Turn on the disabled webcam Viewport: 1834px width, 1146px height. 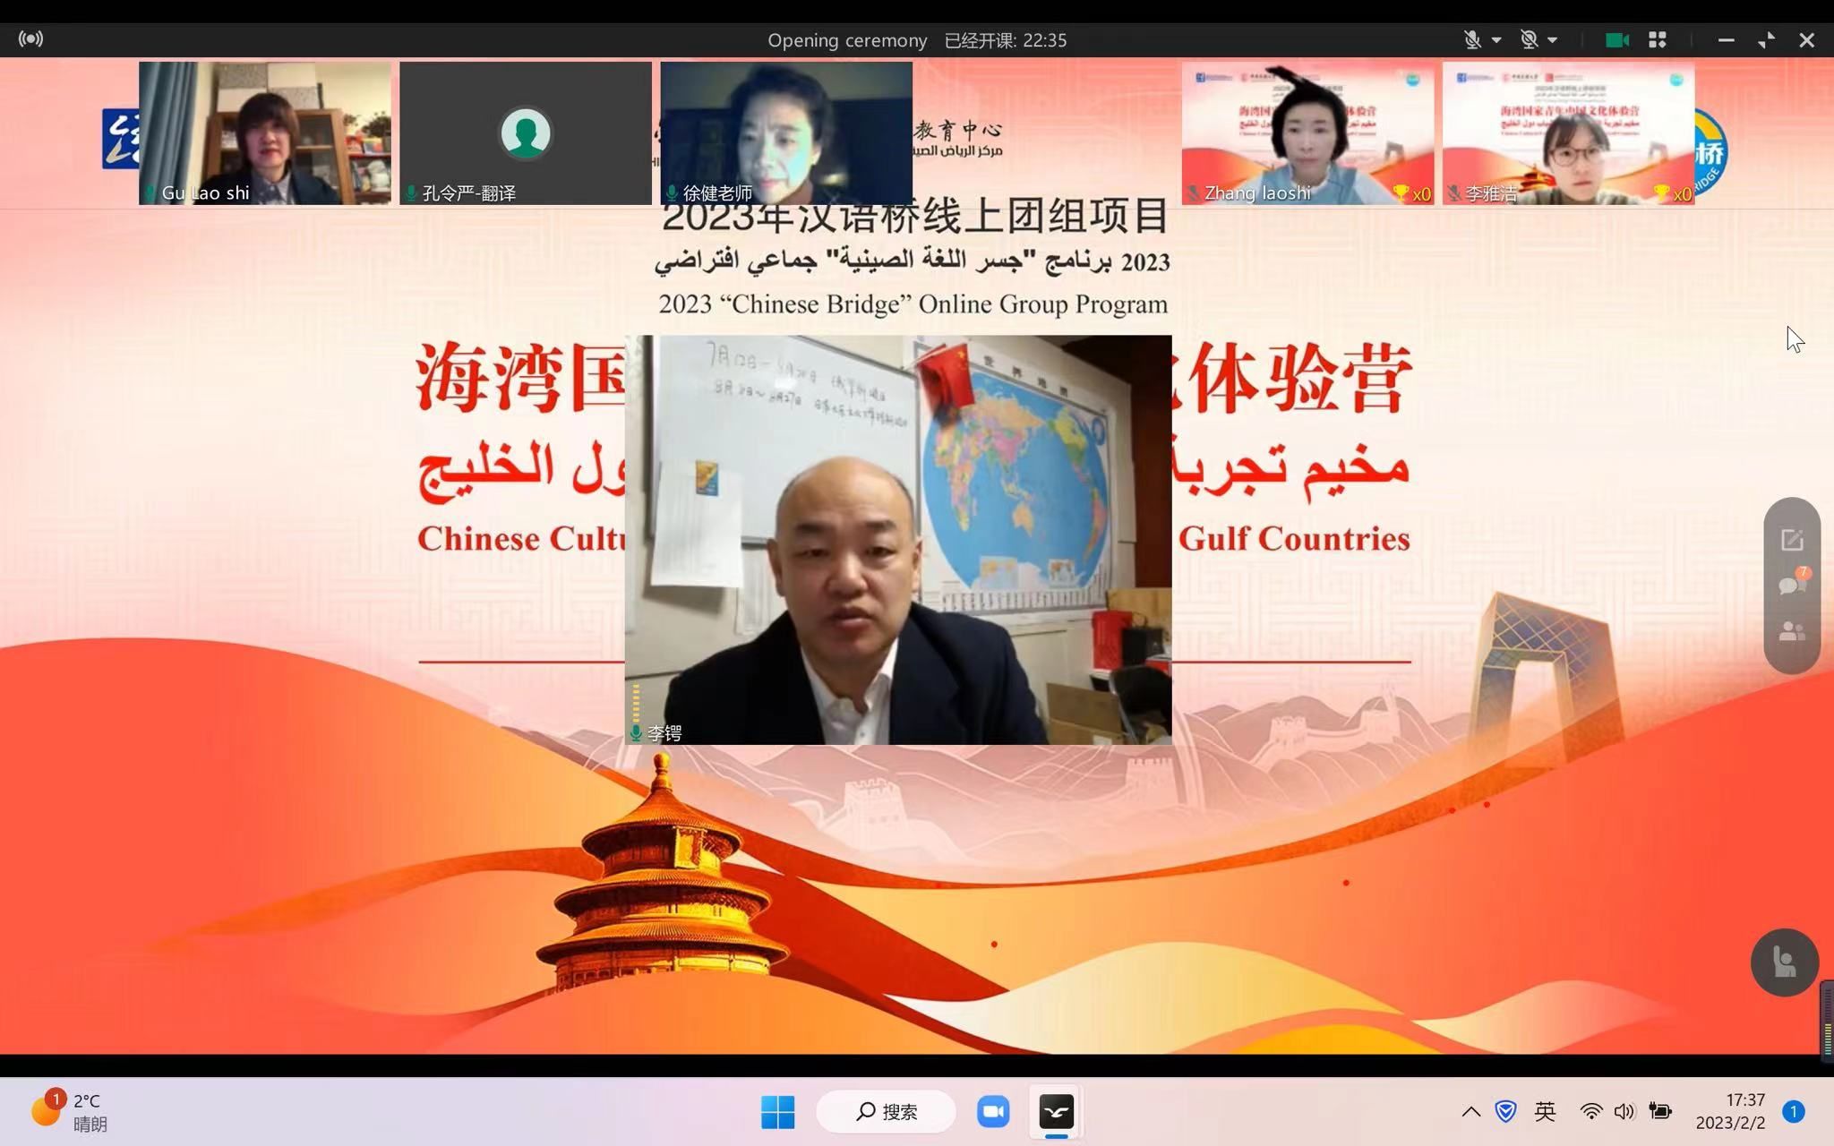pyautogui.click(x=1529, y=39)
